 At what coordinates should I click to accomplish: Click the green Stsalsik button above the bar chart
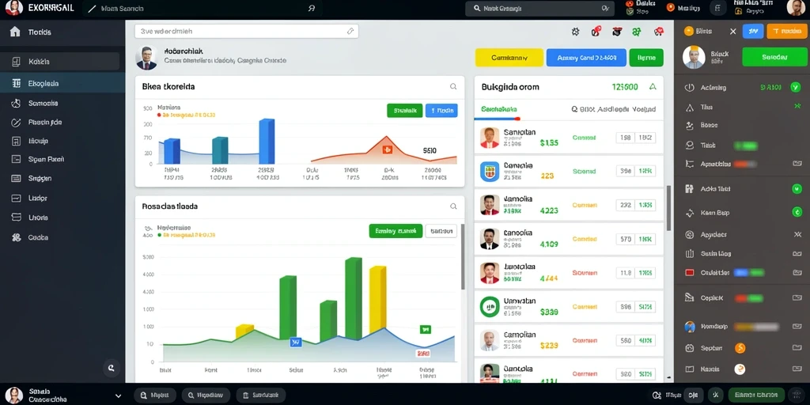tap(404, 111)
